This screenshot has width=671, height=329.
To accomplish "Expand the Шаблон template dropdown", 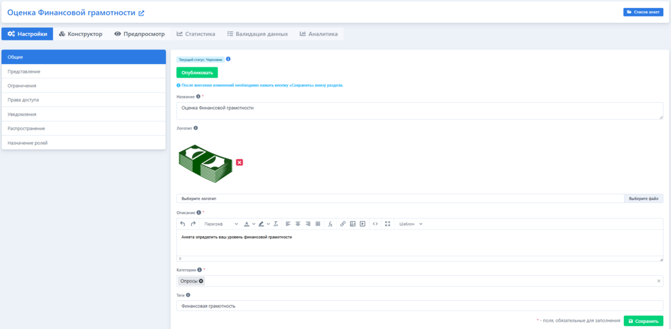I will (411, 224).
